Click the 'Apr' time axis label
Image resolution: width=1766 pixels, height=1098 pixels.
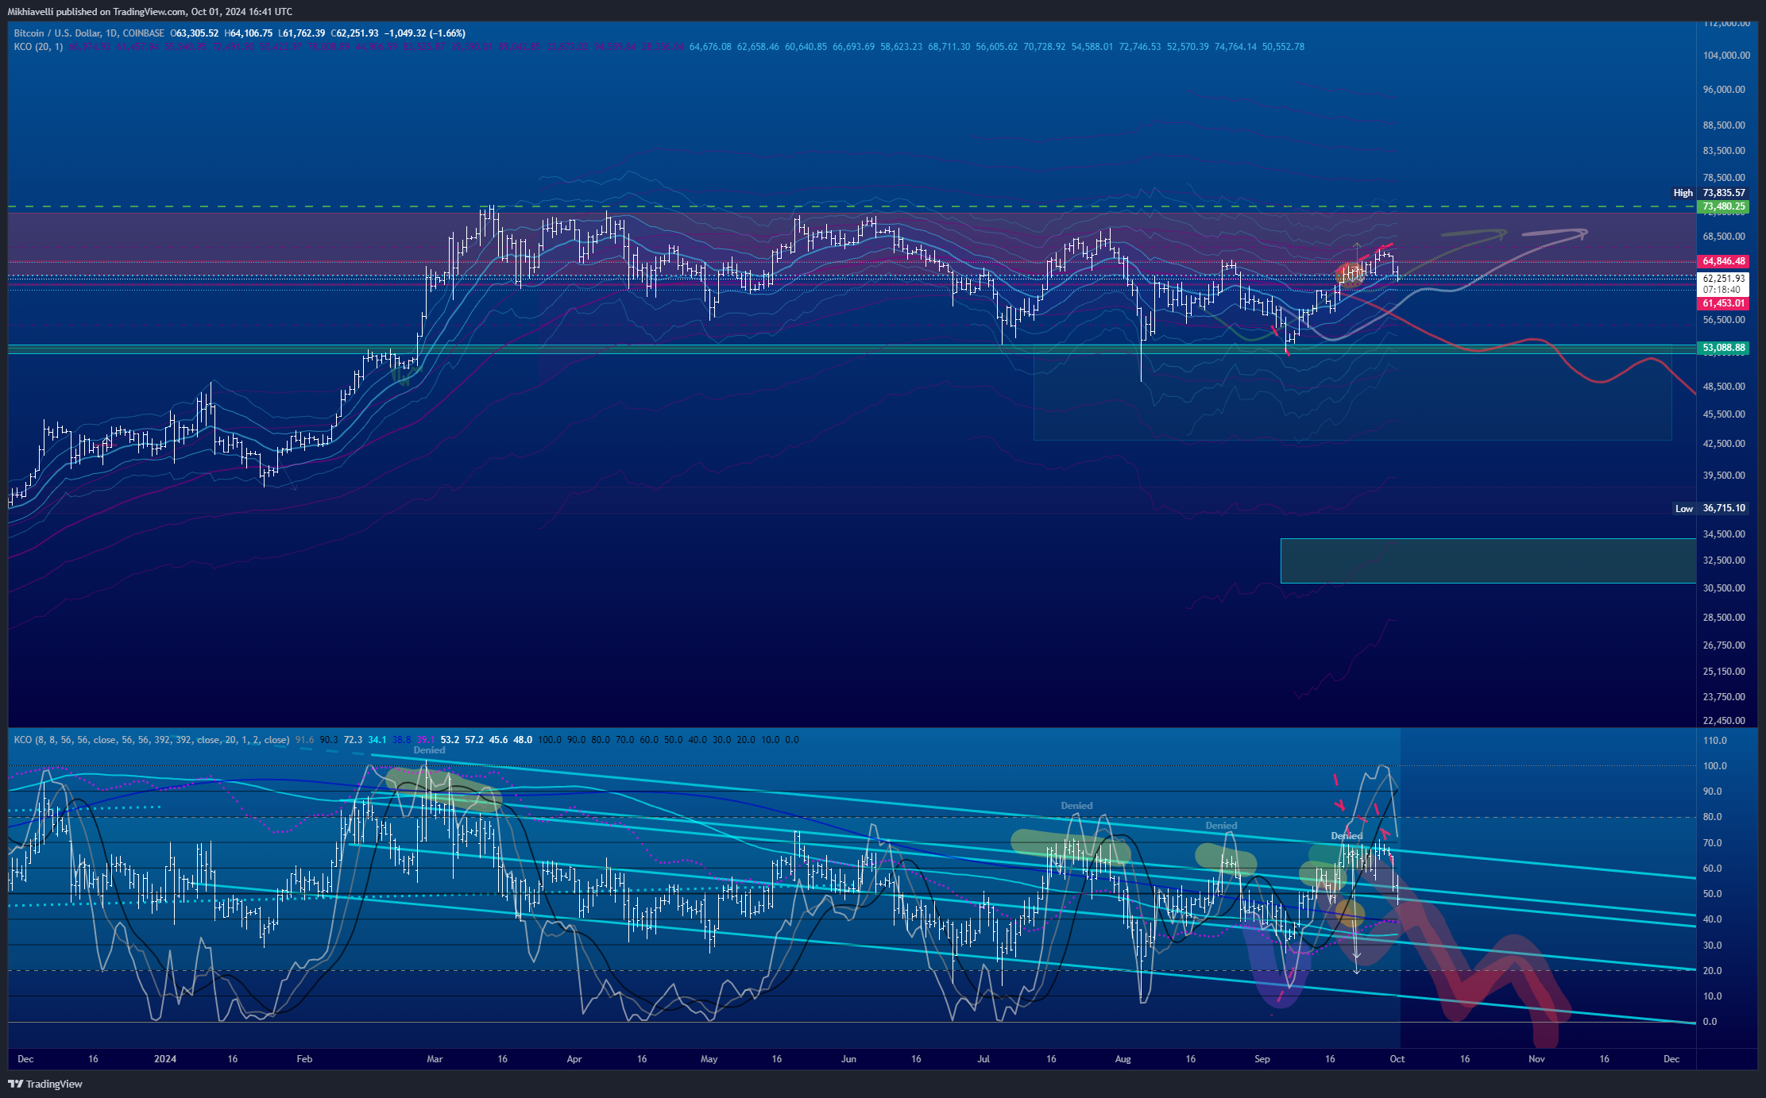click(574, 1059)
